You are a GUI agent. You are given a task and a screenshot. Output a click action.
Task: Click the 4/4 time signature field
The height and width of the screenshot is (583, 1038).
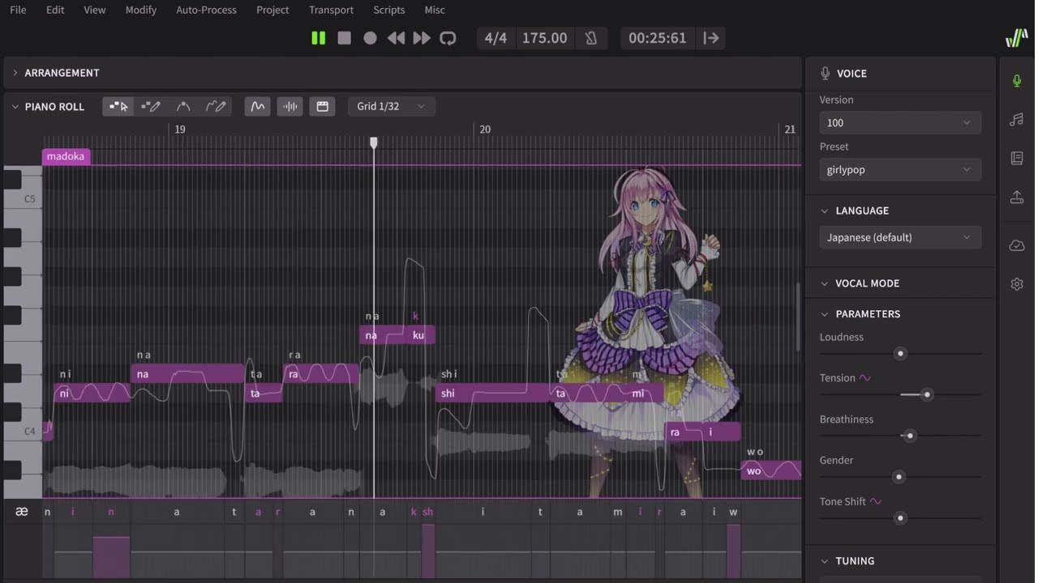coord(495,38)
